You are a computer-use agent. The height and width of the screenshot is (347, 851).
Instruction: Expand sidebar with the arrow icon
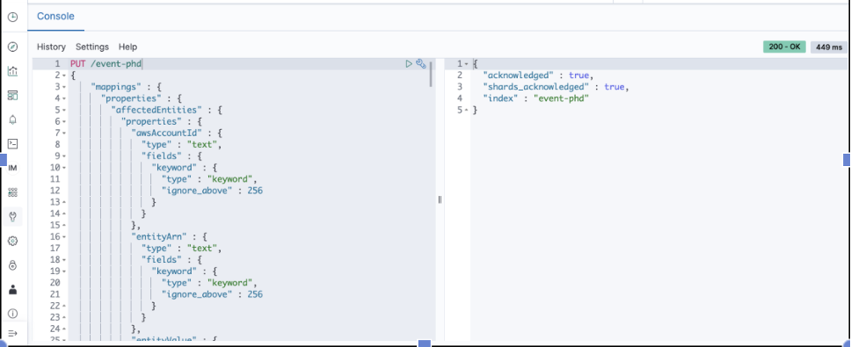tap(12, 333)
